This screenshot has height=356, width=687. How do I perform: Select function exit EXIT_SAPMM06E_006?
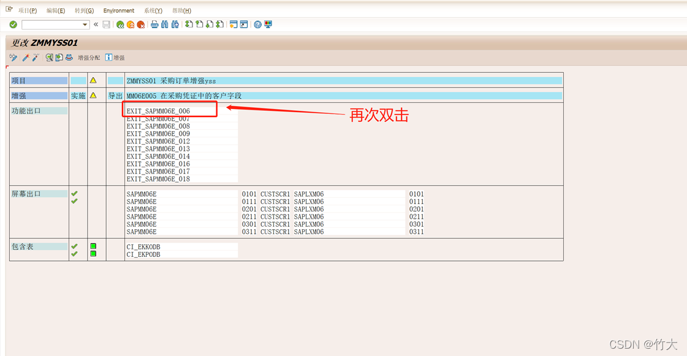[x=158, y=111]
